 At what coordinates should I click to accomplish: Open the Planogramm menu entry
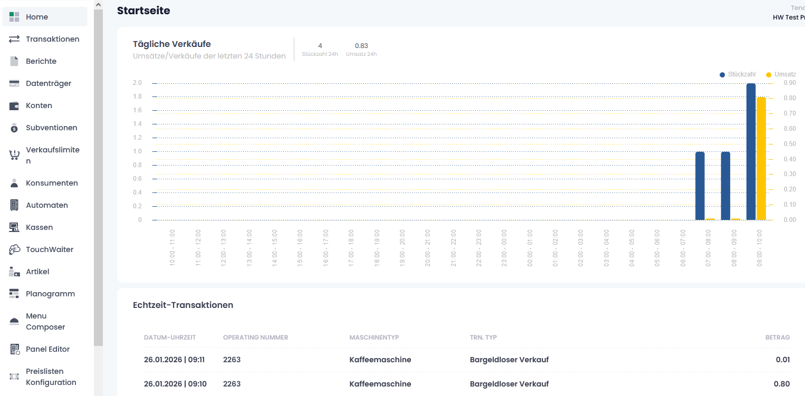50,294
